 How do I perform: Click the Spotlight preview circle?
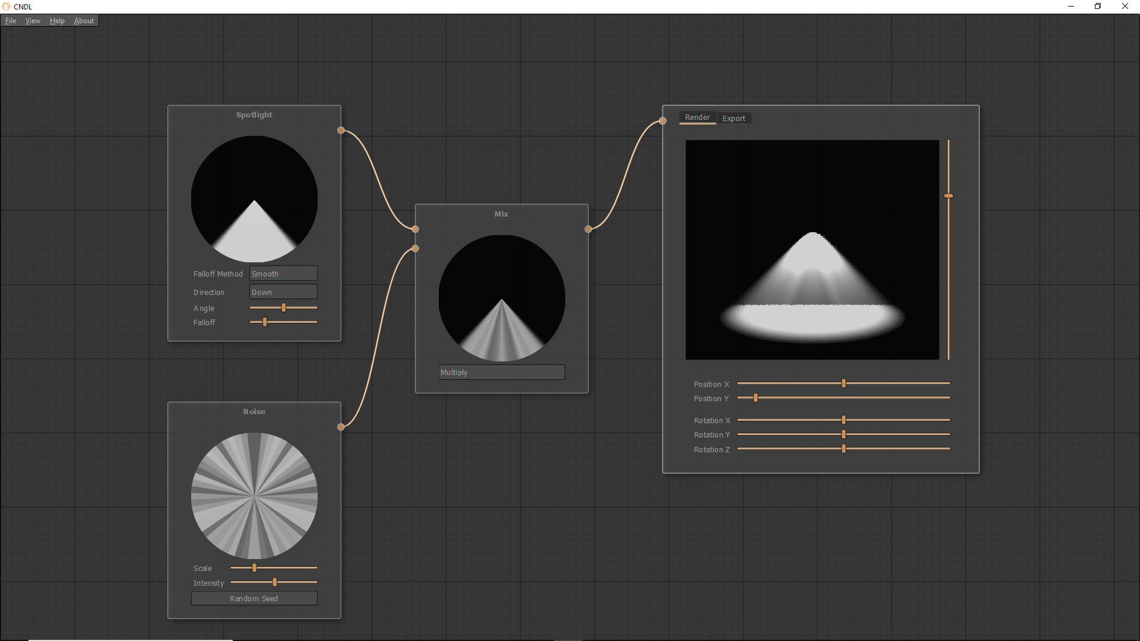tap(254, 198)
